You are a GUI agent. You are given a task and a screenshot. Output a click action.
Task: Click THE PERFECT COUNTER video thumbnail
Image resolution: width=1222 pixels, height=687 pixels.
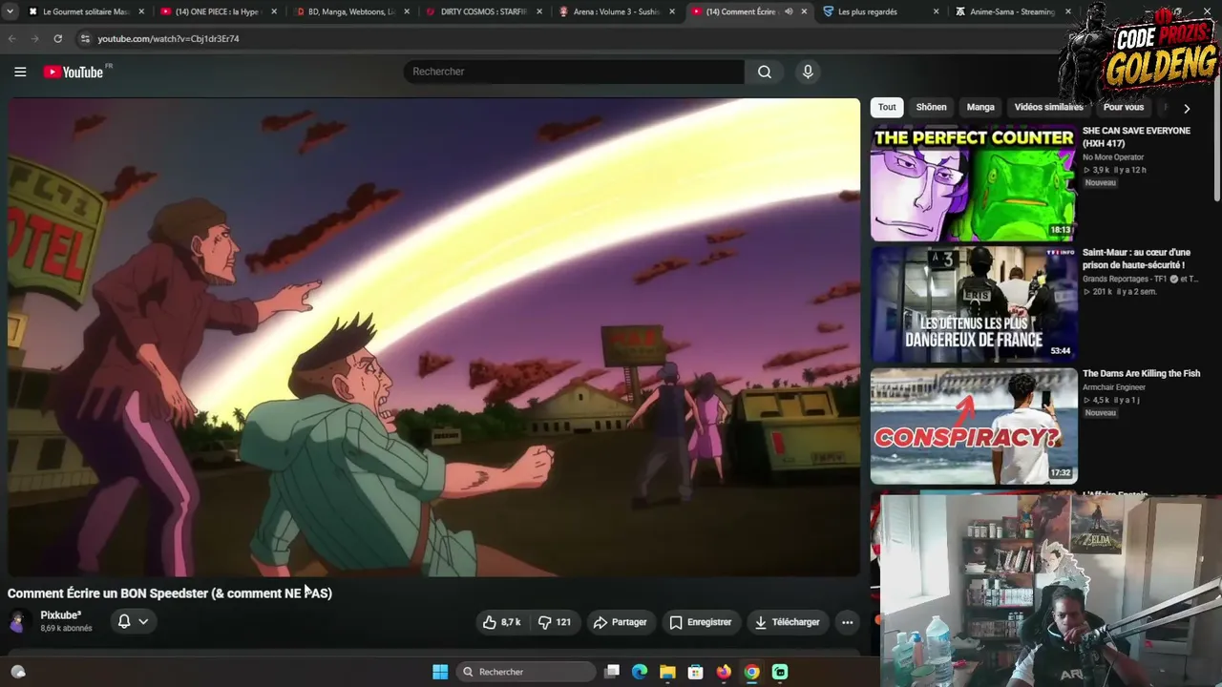[974, 183]
